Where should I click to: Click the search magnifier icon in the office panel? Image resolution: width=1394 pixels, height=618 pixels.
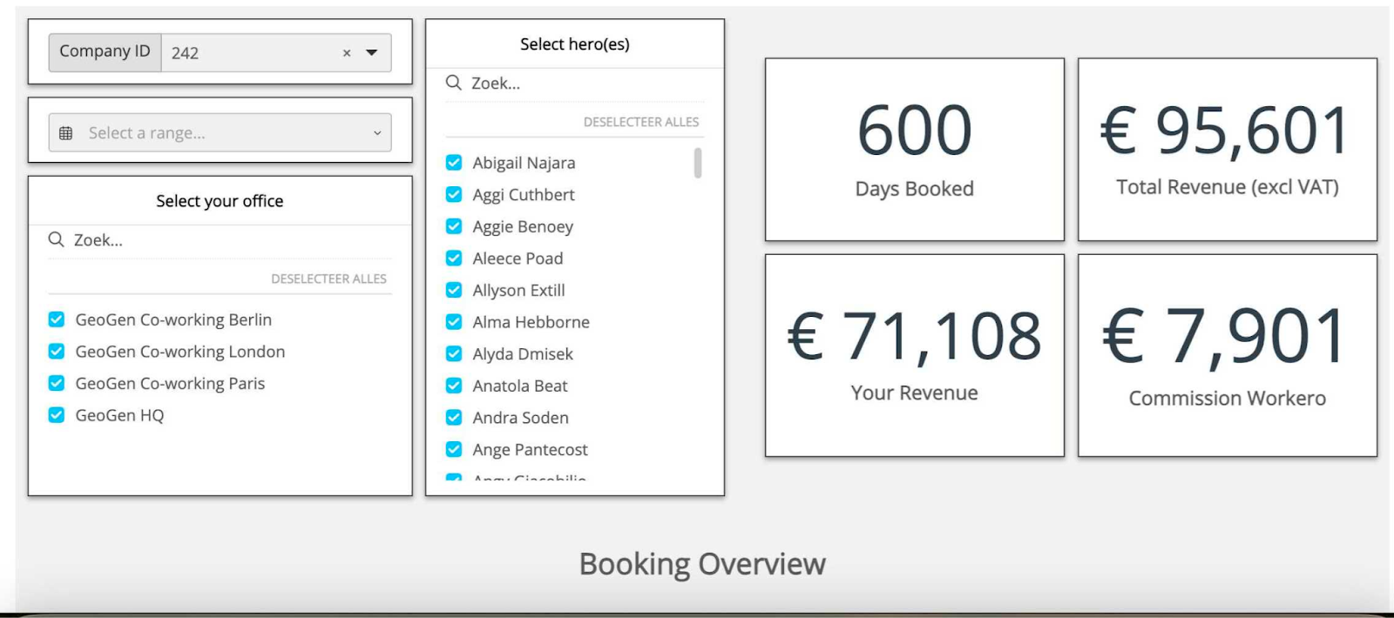click(x=57, y=239)
